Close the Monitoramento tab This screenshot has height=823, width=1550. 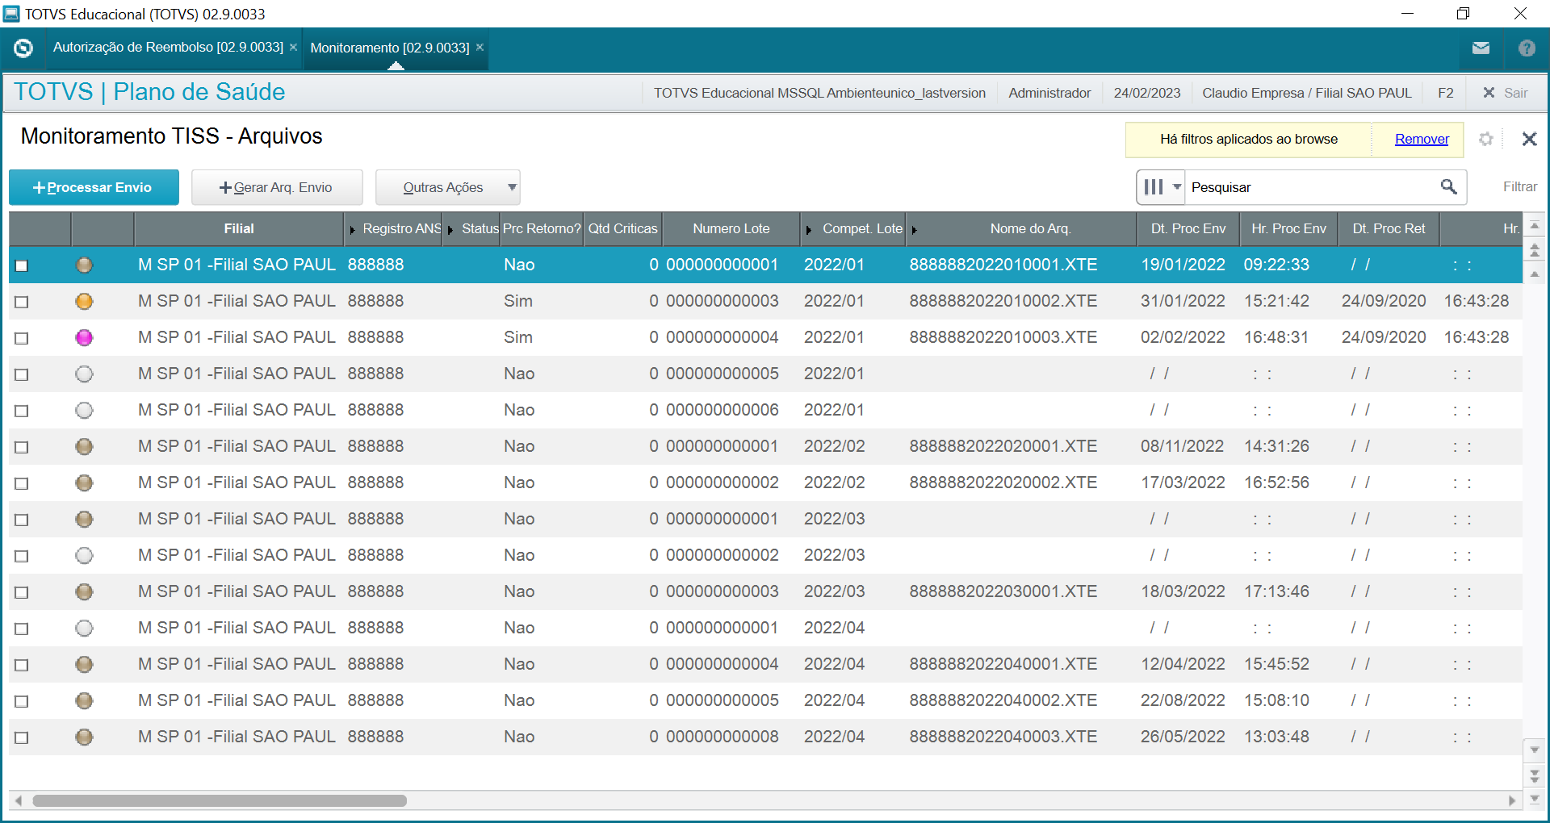click(x=480, y=48)
